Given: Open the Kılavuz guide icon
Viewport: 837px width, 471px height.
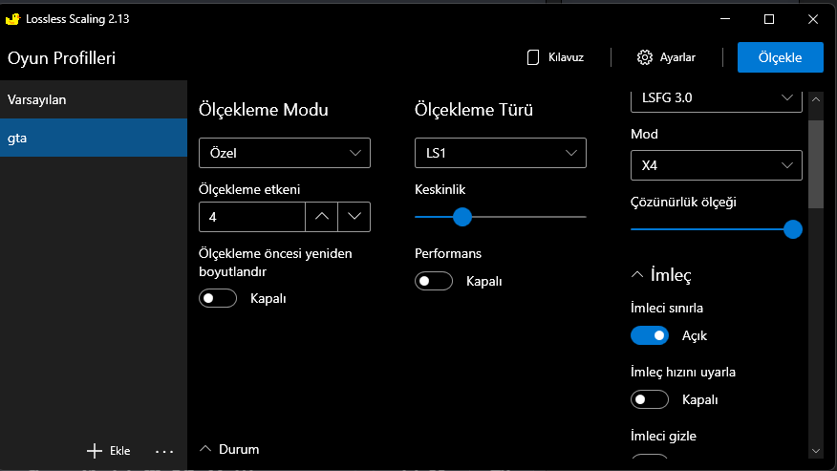Looking at the screenshot, I should (534, 57).
